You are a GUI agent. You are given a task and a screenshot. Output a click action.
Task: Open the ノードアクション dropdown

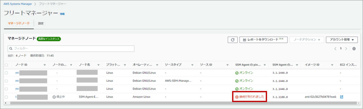coord(307,40)
